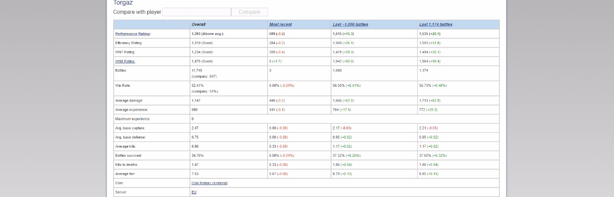The width and height of the screenshot is (614, 197).
Task: Click the overall Battles 11,745 cell
Action: pyautogui.click(x=228, y=73)
